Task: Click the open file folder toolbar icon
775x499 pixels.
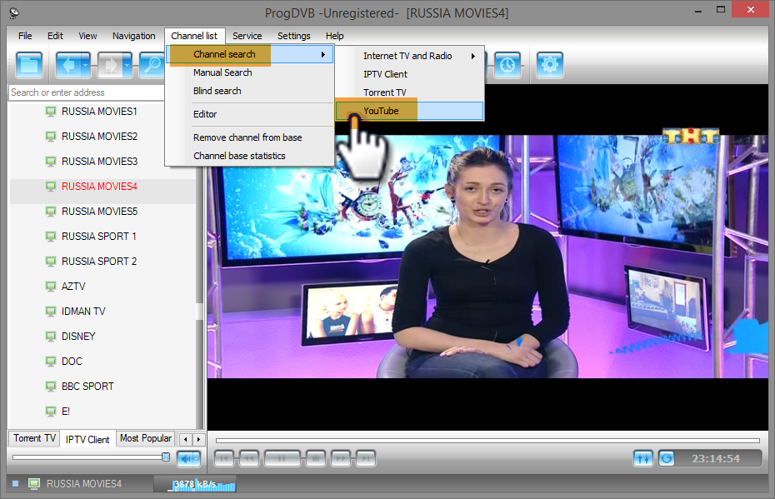Action: tap(29, 65)
